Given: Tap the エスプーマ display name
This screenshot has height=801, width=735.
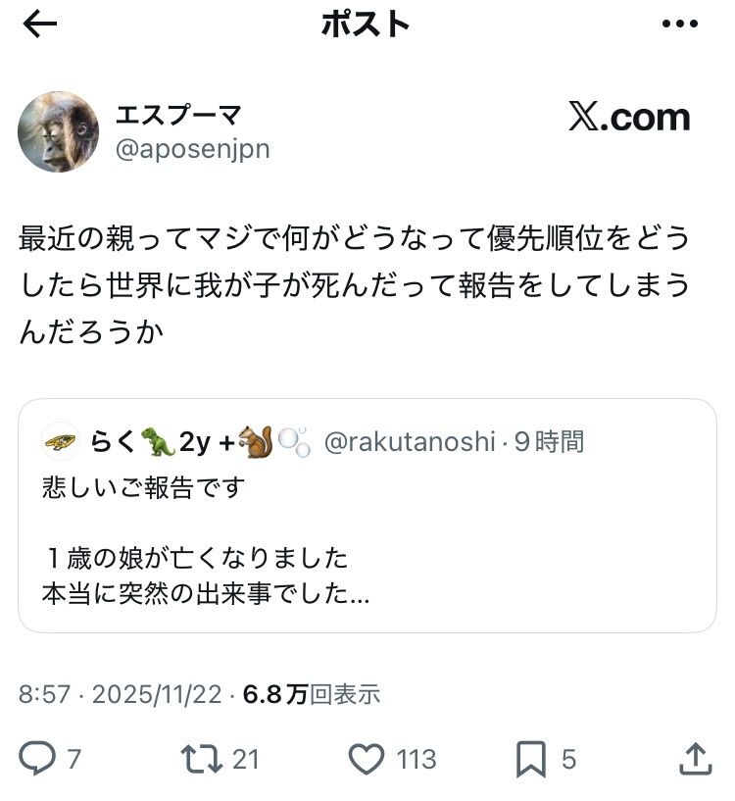Looking at the screenshot, I should [x=178, y=116].
